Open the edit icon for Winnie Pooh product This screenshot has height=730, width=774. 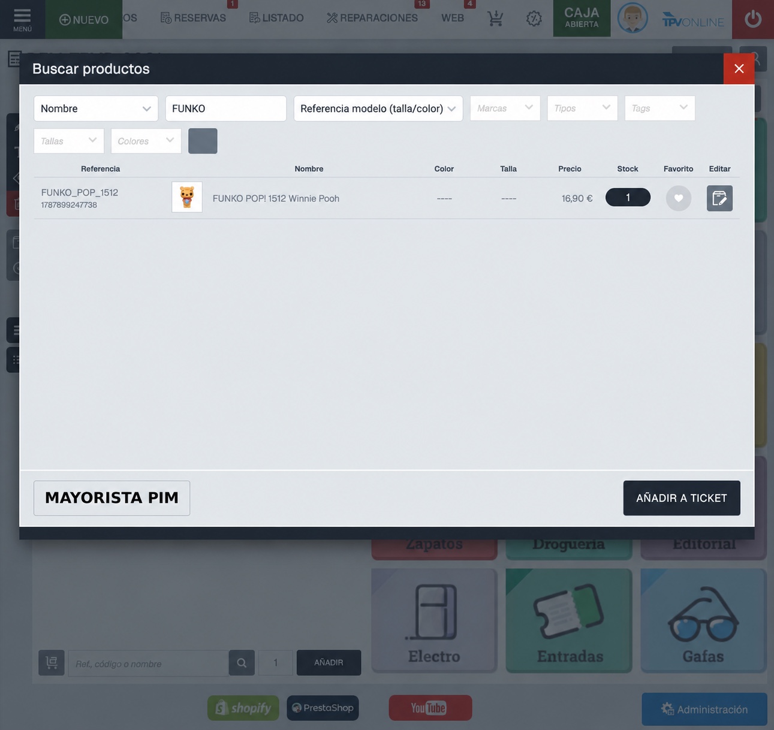[x=719, y=198]
